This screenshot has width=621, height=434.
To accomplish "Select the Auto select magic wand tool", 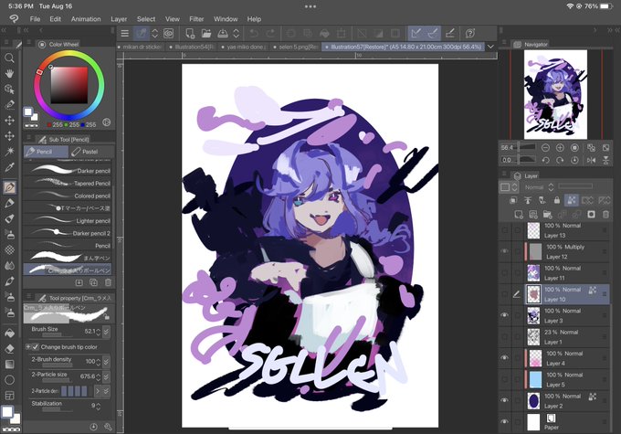I will pos(9,151).
